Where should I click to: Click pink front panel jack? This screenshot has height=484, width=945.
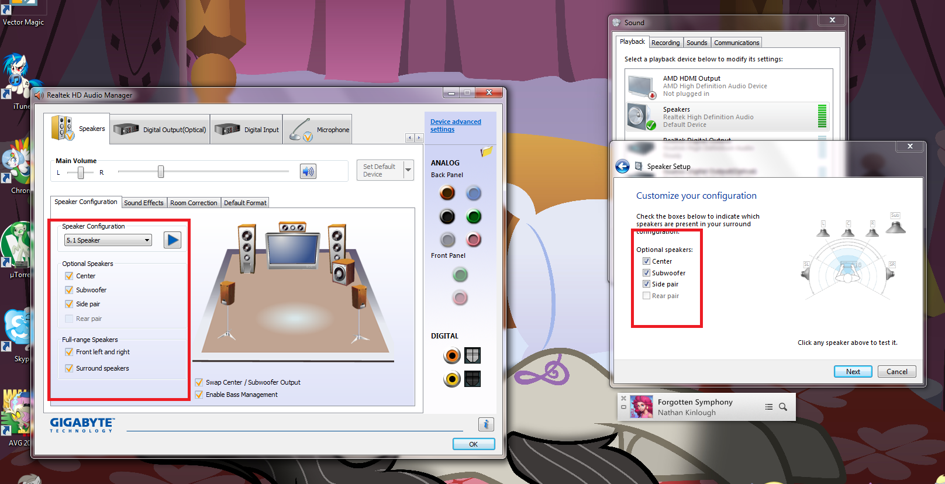tap(460, 298)
